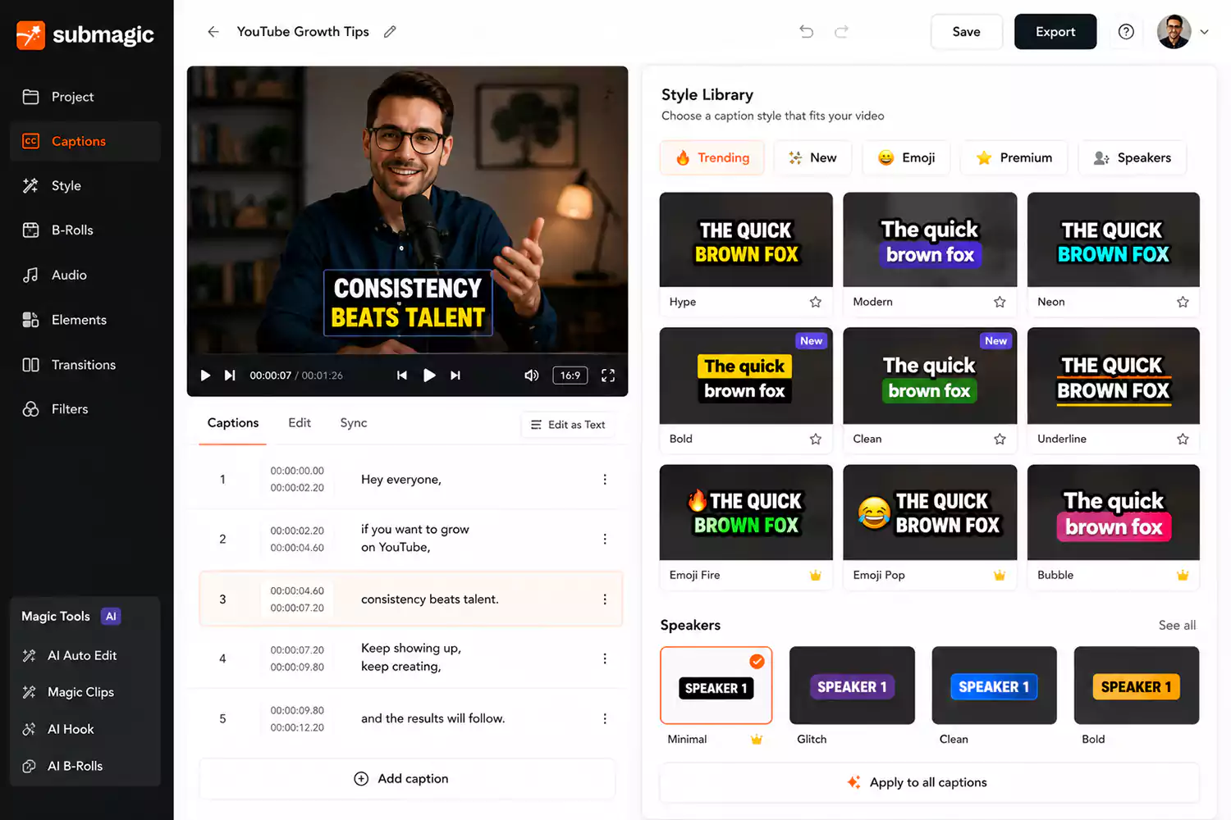Image resolution: width=1231 pixels, height=820 pixels.
Task: Favorite the Bold caption style star
Action: (x=815, y=439)
